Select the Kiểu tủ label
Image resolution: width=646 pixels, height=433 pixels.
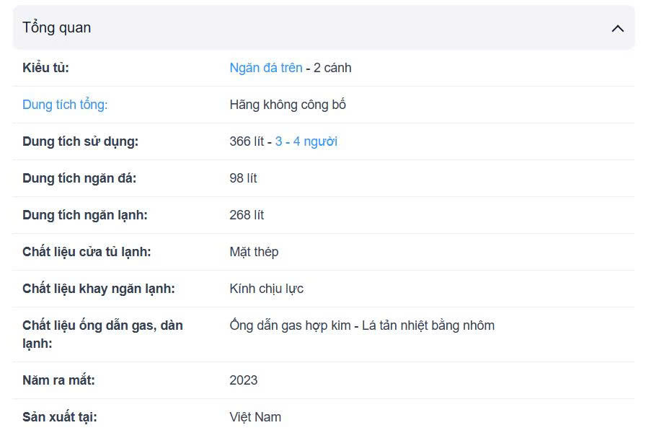click(45, 68)
